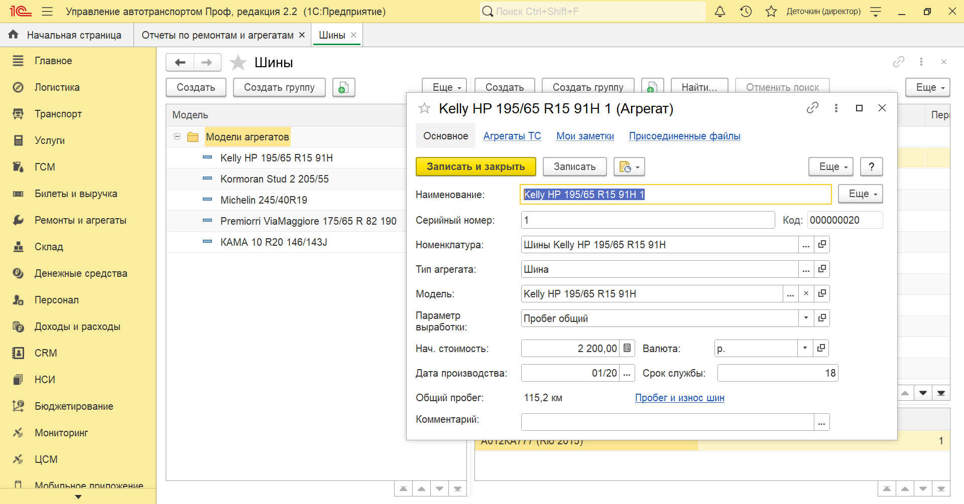
Task: Copy link to aggregate form icon
Action: tap(812, 108)
